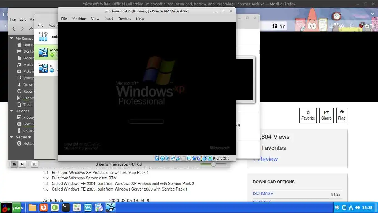Adjust the file manager zoom slider
Screen dimensions: 378x213
click(x=213, y=164)
